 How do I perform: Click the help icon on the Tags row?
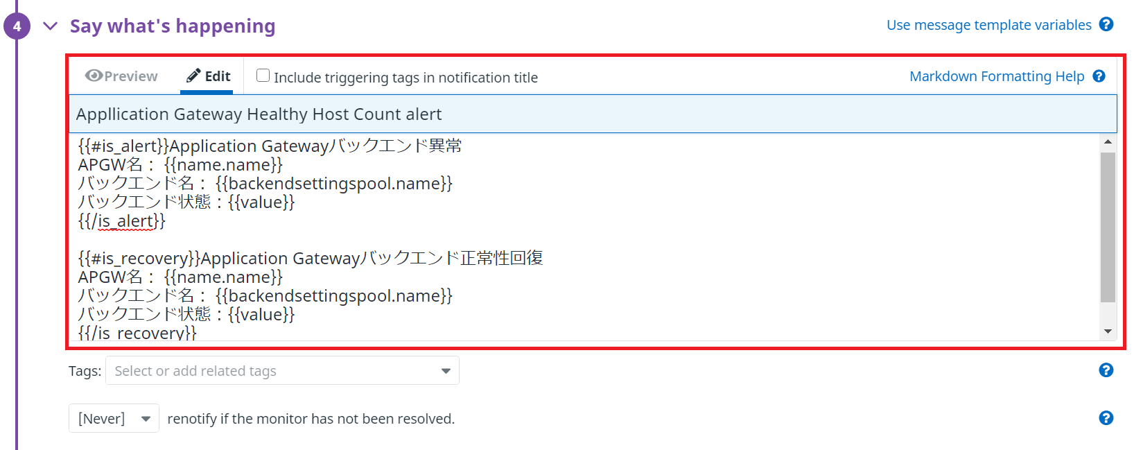(x=1106, y=370)
